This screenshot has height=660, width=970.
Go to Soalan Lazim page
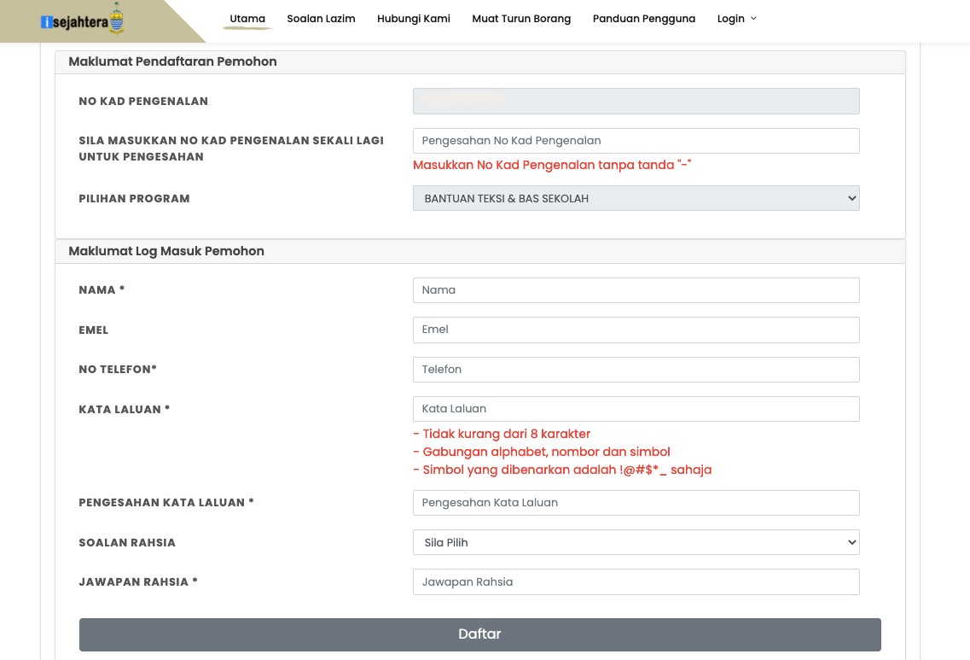pyautogui.click(x=321, y=19)
